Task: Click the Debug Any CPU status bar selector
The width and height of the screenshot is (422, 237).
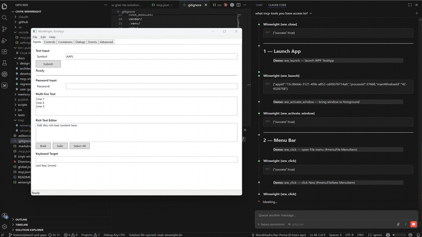Action: (x=114, y=235)
